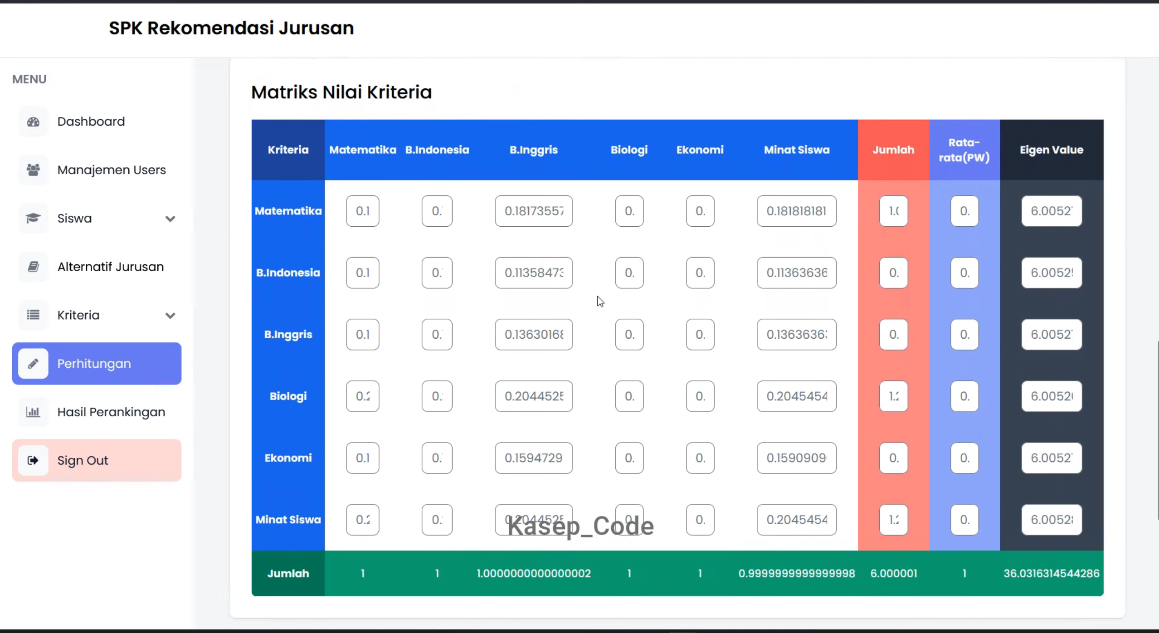Click the Manajemen Users people icon

pos(33,170)
